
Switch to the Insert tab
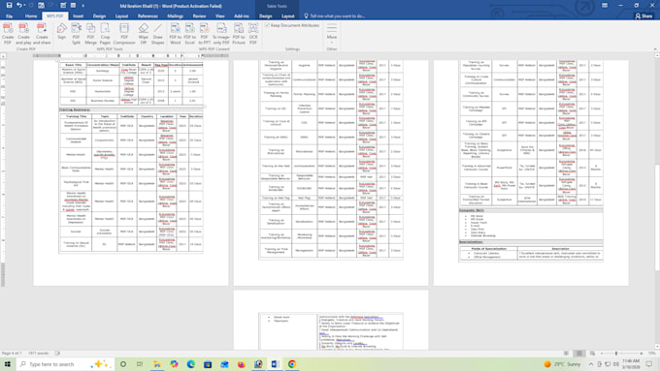pyautogui.click(x=79, y=15)
